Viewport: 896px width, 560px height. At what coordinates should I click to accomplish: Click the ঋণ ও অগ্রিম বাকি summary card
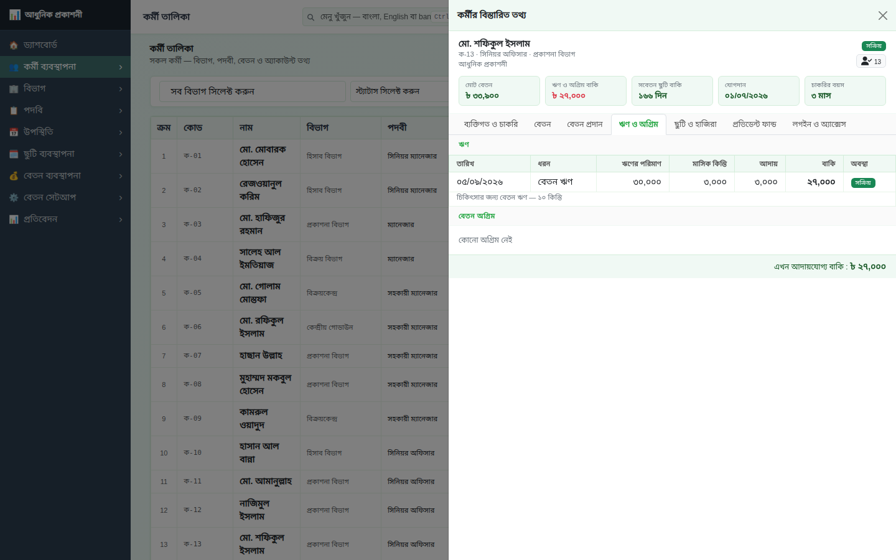[586, 91]
